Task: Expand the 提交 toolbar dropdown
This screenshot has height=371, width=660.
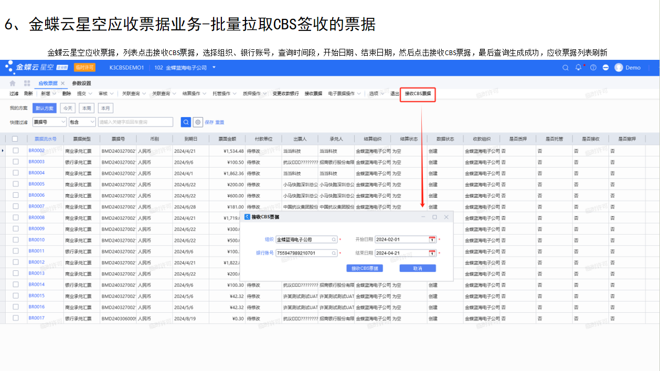Action: (91, 93)
